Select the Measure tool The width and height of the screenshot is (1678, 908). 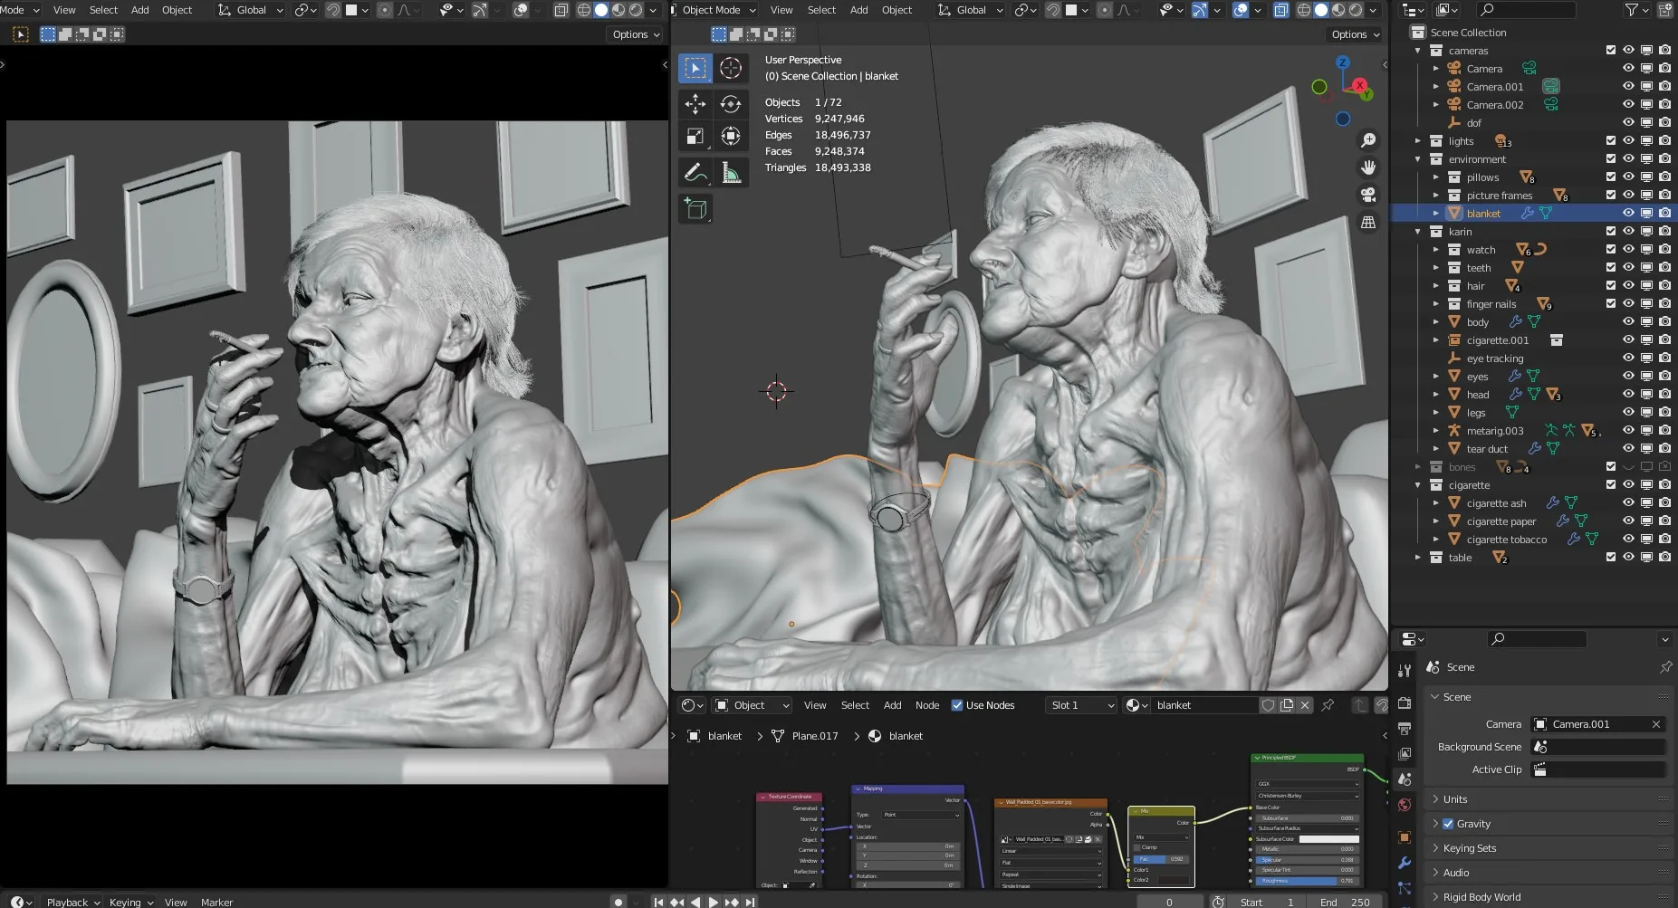pos(730,172)
